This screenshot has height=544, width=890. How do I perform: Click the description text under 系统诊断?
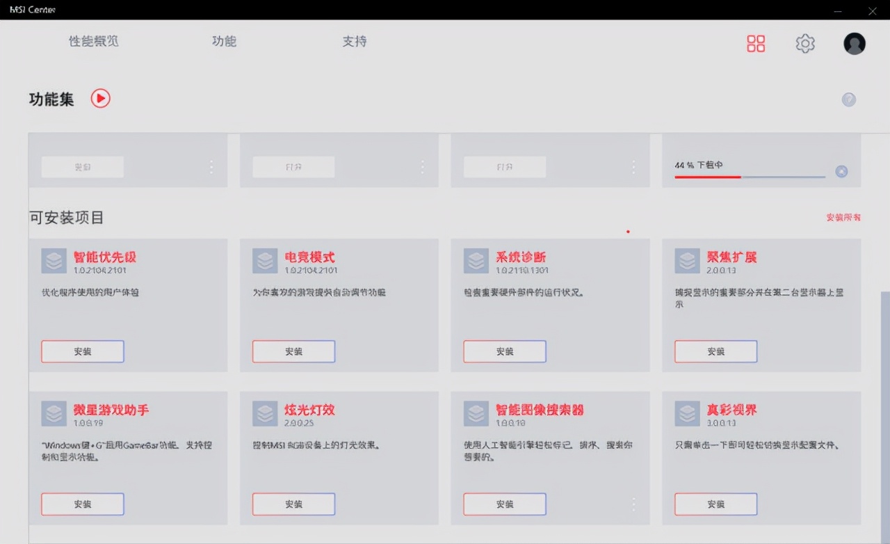[524, 293]
